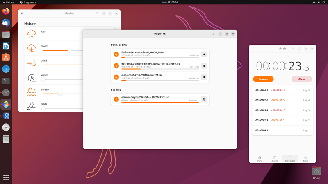Select elementaryos-7.0-stable torrent name
328x184 pixels.
(145, 97)
